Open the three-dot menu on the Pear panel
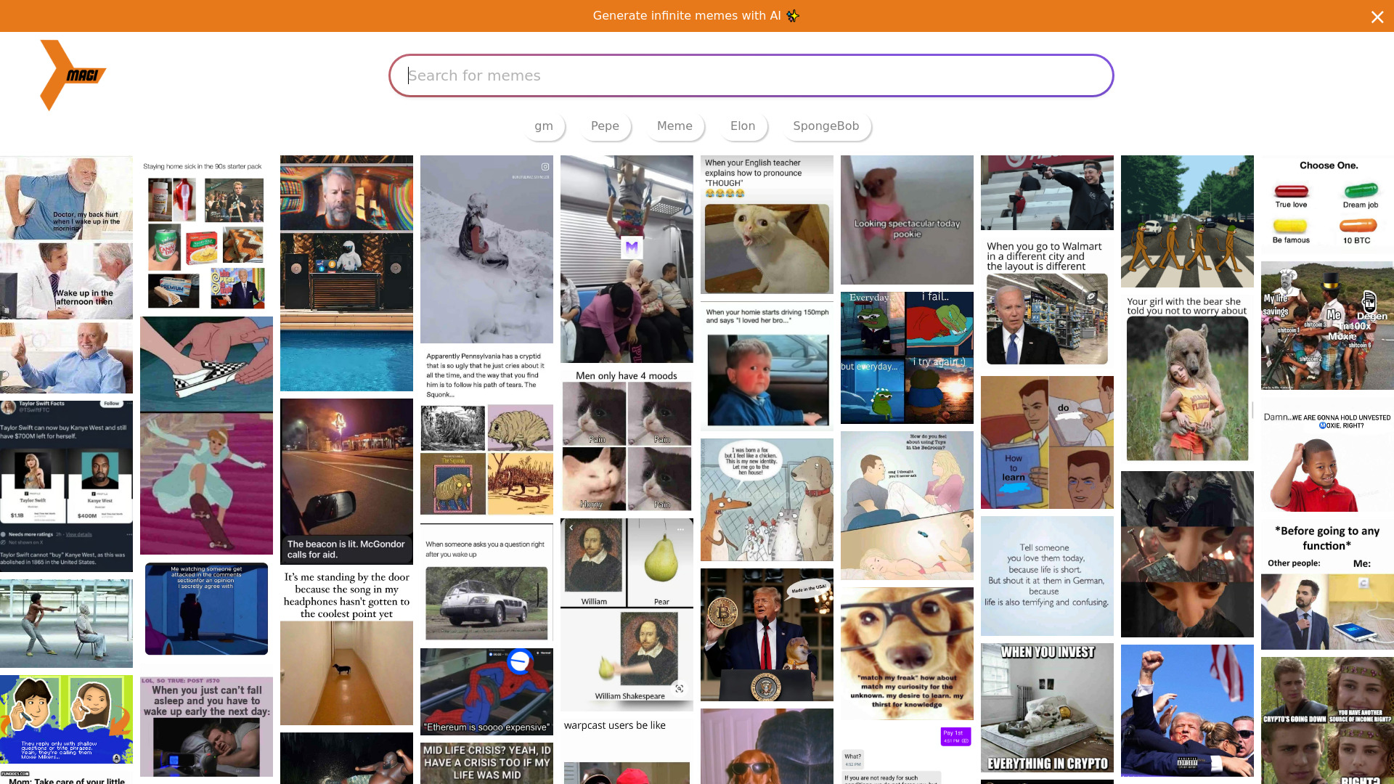The width and height of the screenshot is (1394, 784). tap(680, 529)
